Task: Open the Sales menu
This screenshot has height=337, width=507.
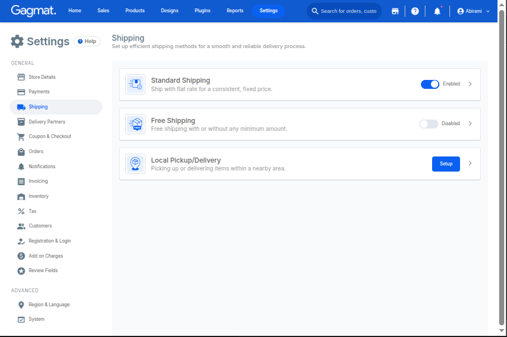Action: (x=103, y=11)
